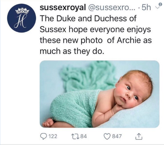Open the sussexroyal display name link
The width and height of the screenshot is (164, 145).
coord(63,8)
